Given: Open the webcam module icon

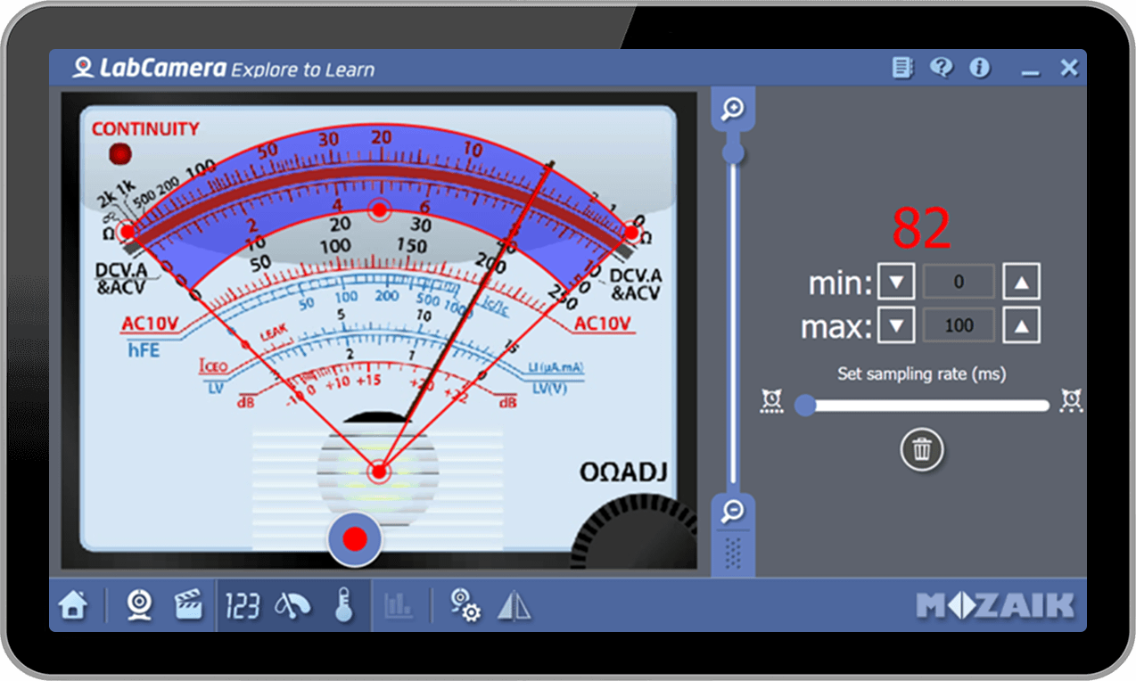Looking at the screenshot, I should tap(138, 605).
